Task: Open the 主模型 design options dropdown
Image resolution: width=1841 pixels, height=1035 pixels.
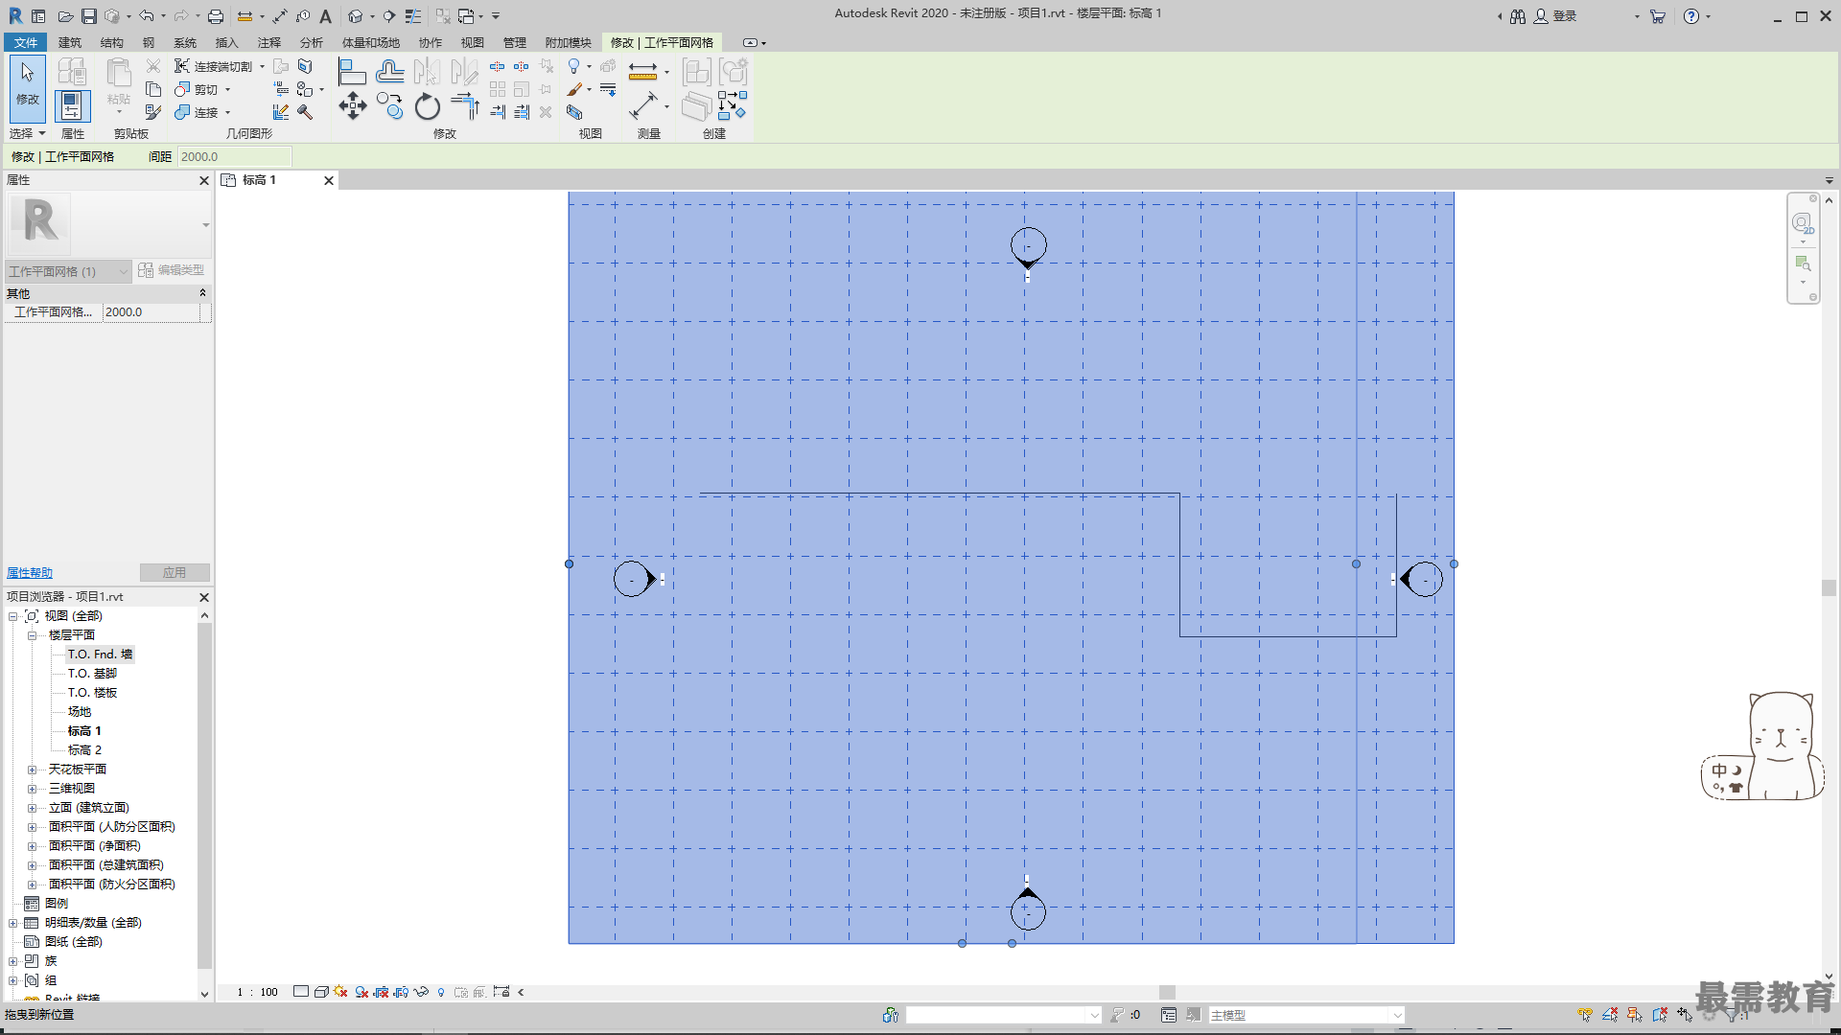Action: click(x=1397, y=1015)
